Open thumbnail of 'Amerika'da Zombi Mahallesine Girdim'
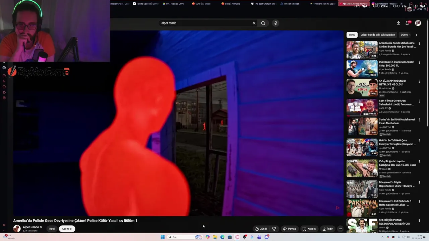The height and width of the screenshot is (241, 429). coord(362,50)
